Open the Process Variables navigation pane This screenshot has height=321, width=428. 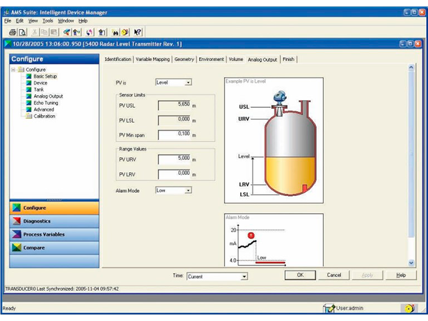pos(55,234)
